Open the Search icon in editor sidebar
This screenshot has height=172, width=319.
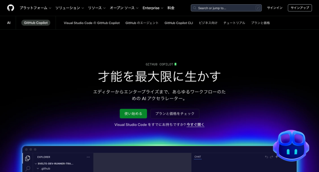[x=28, y=168]
